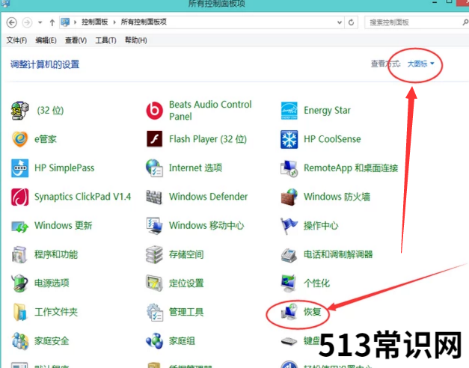
Task: Open the 恢复 recovery icon
Action: pyautogui.click(x=289, y=312)
